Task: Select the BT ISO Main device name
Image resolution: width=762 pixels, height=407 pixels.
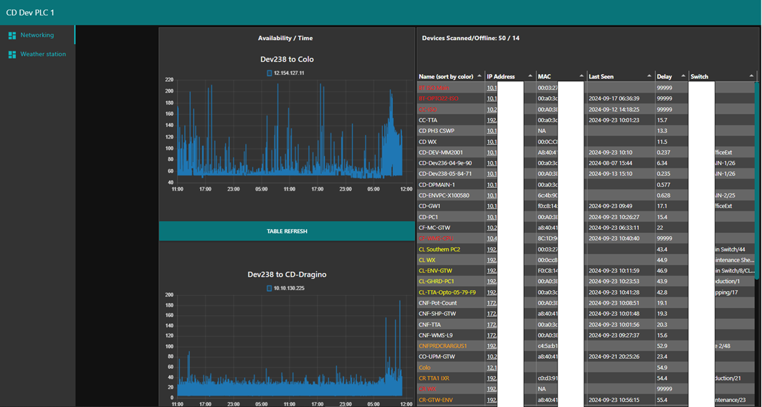Action: point(434,88)
